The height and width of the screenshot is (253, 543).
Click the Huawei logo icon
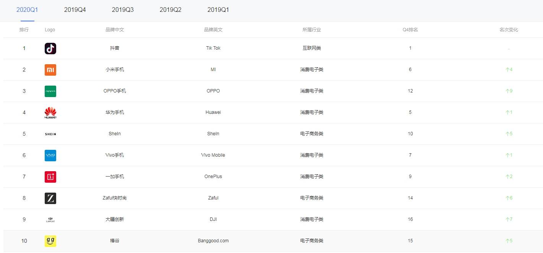tap(50, 113)
